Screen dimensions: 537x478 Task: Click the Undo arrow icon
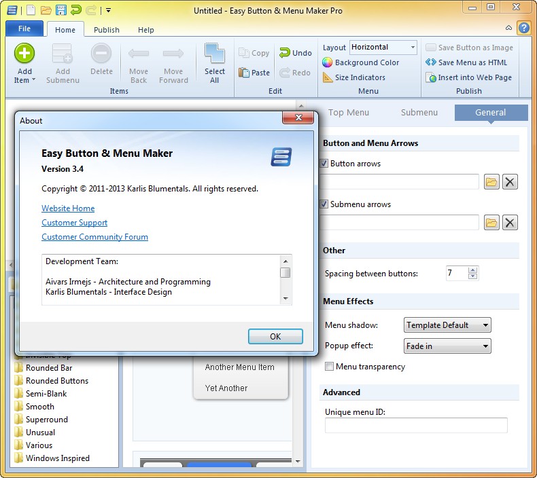click(284, 53)
